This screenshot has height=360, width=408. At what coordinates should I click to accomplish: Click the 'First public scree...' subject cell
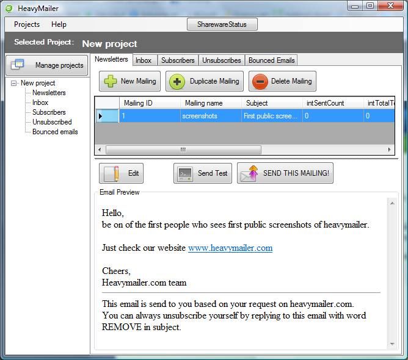pos(272,116)
